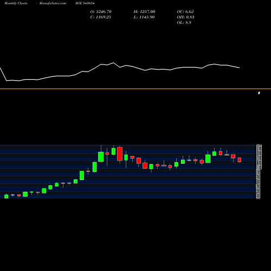This screenshot has height=271, width=271.
Task: Click the largest red candlestick near the price peak
Action: click(x=120, y=154)
